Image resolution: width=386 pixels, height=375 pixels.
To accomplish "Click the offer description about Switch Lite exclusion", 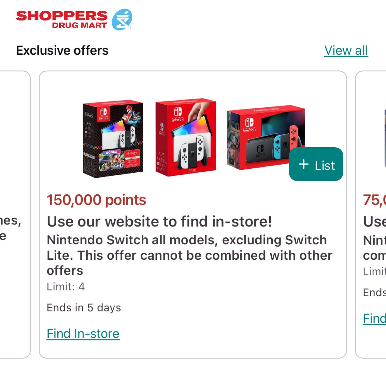I will (x=189, y=255).
